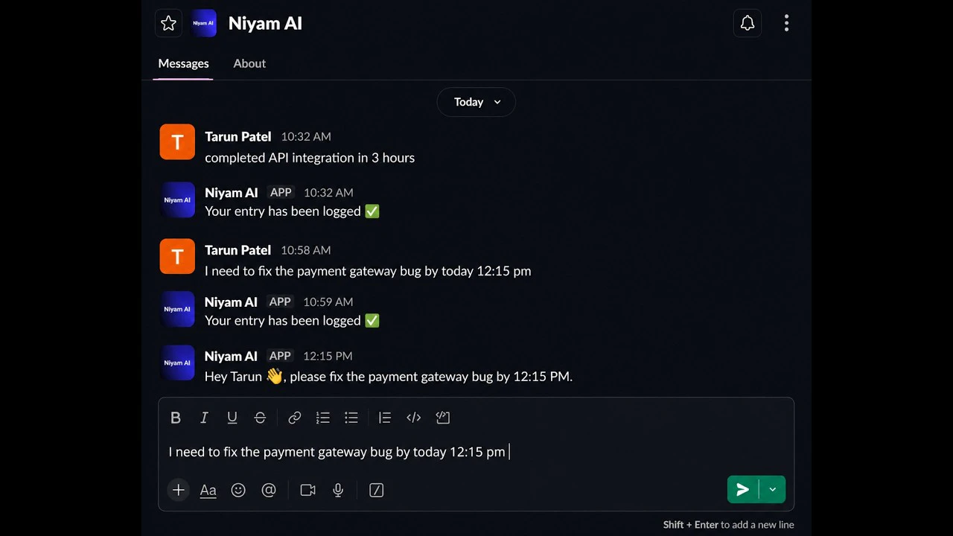Open the plus attachments menu

pos(179,490)
